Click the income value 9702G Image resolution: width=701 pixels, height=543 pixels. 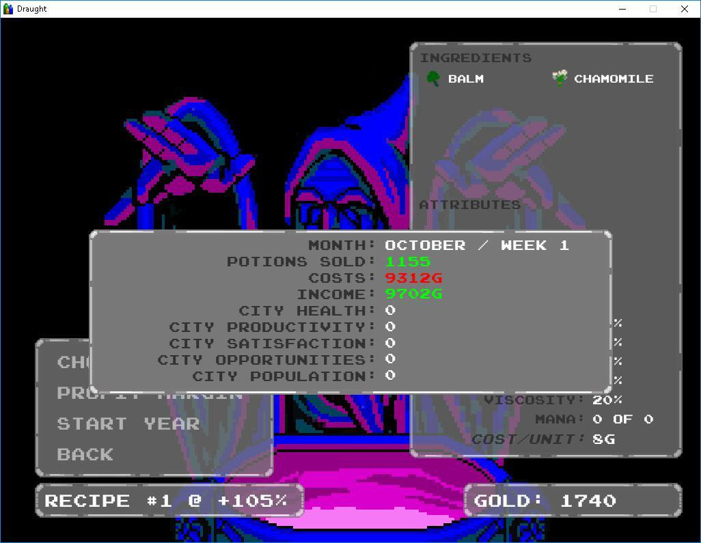(413, 294)
